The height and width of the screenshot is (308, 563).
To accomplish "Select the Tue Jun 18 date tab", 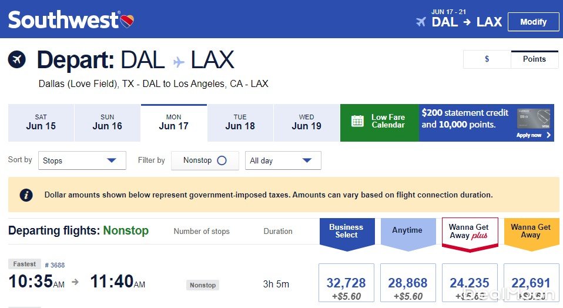I will point(240,122).
